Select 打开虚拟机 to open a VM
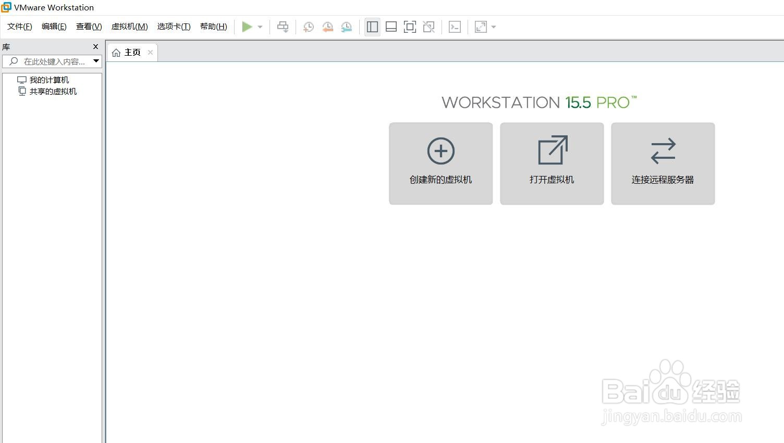 tap(551, 163)
